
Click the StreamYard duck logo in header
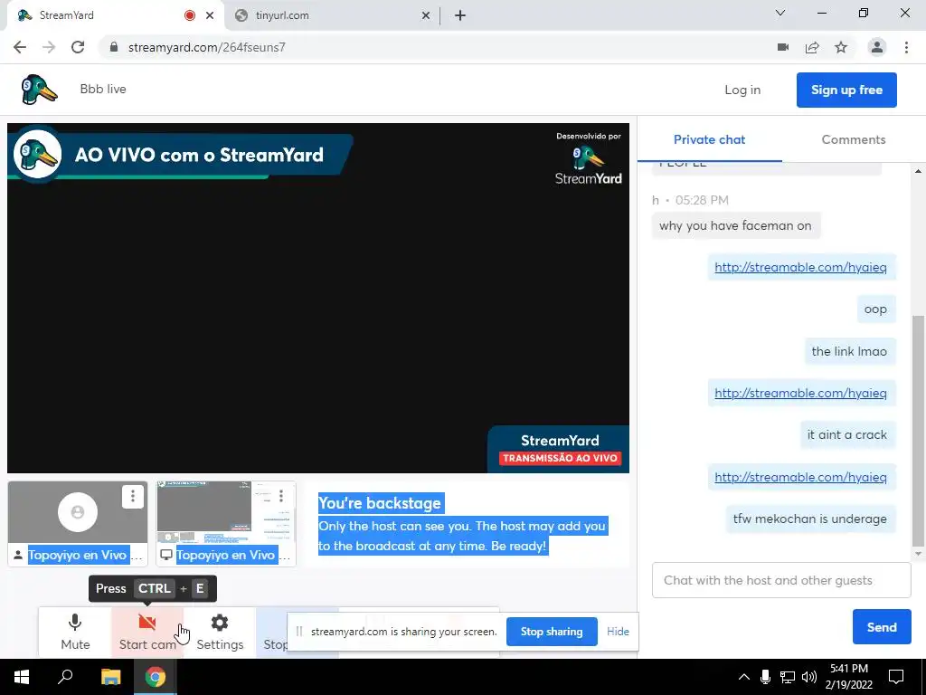pos(39,90)
